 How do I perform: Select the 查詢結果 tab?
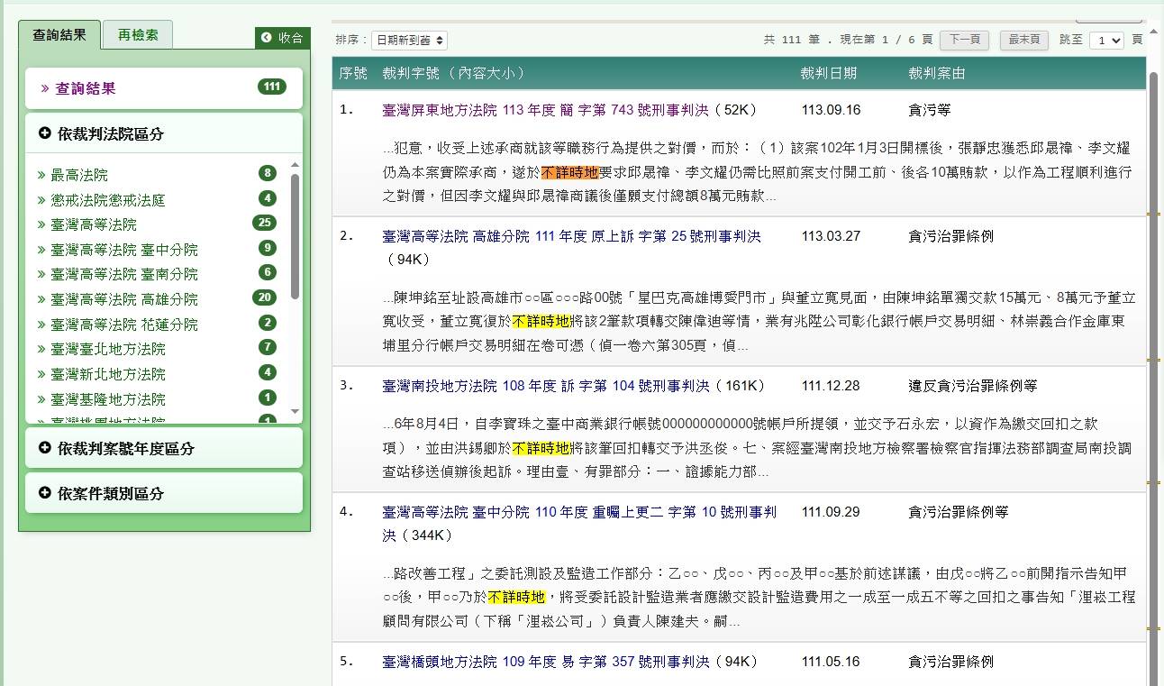tap(59, 35)
